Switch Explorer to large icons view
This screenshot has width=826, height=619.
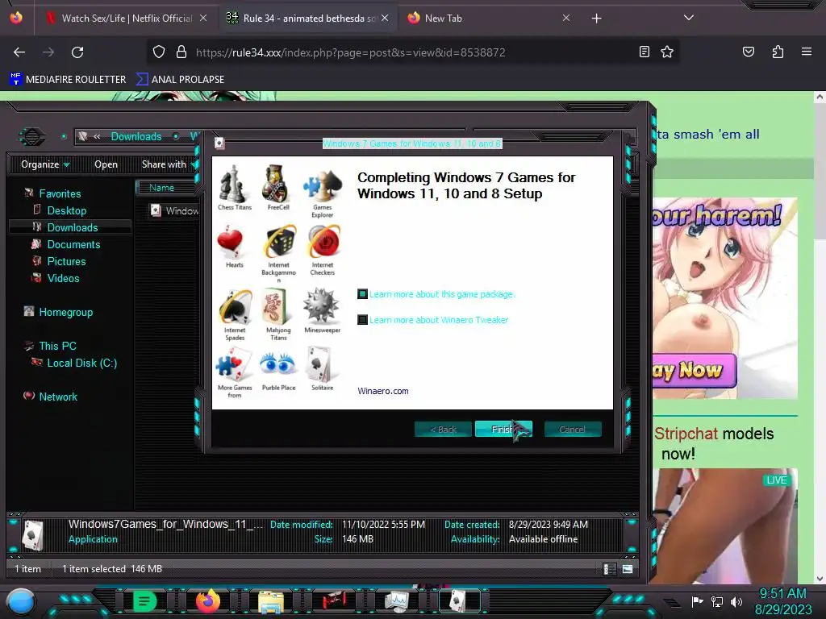click(628, 569)
